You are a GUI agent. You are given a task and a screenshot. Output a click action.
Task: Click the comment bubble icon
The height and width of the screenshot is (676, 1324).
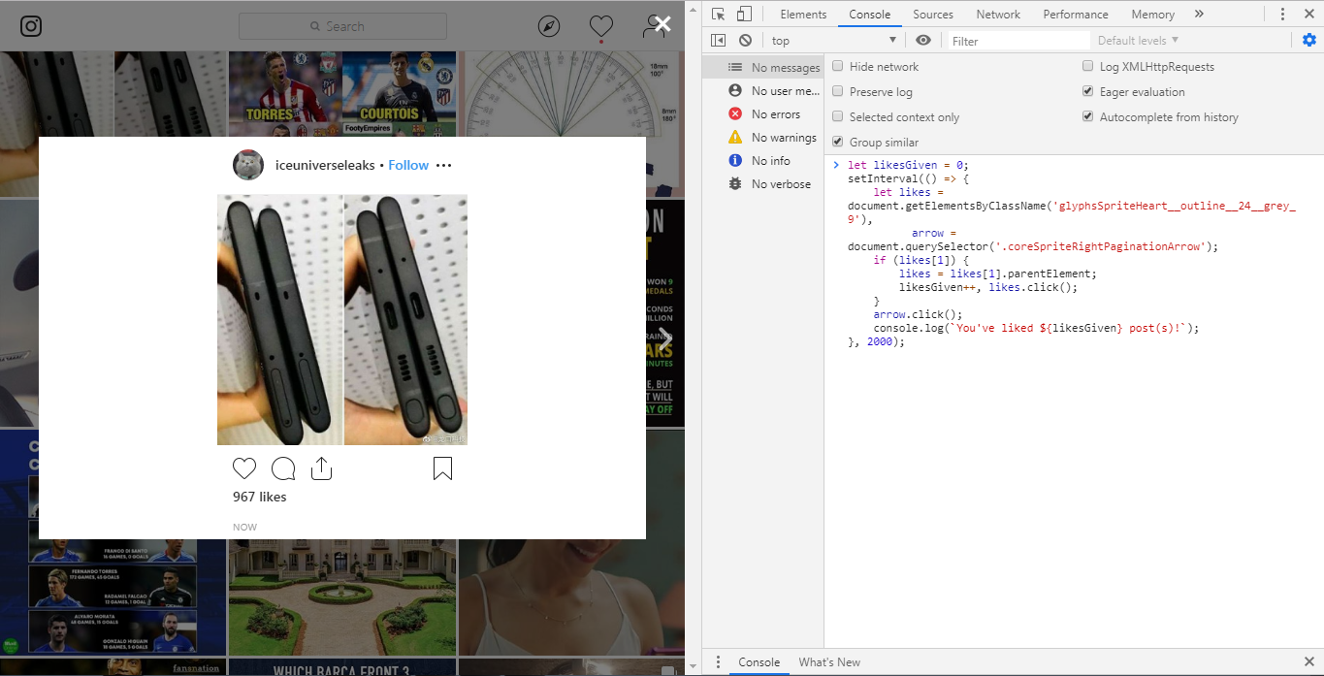(283, 469)
